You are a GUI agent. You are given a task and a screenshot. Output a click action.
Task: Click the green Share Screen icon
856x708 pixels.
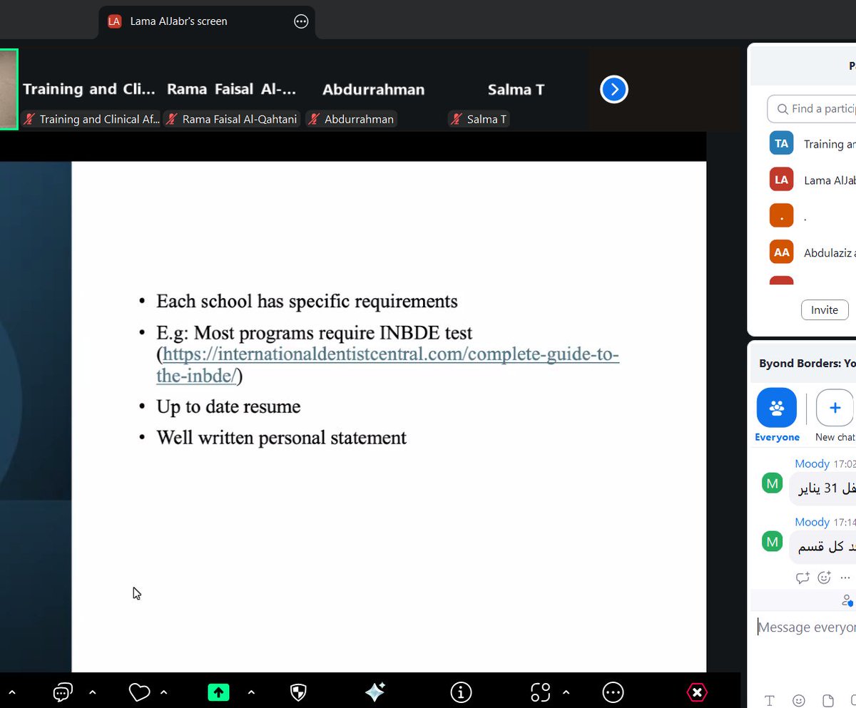[x=218, y=692]
